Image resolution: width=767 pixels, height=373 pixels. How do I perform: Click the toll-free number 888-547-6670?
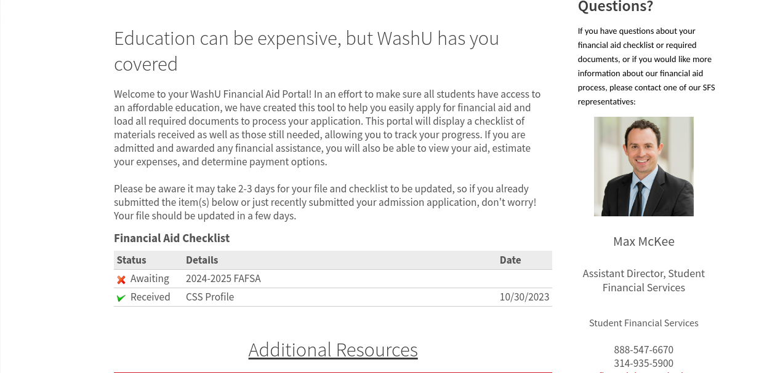coord(643,350)
